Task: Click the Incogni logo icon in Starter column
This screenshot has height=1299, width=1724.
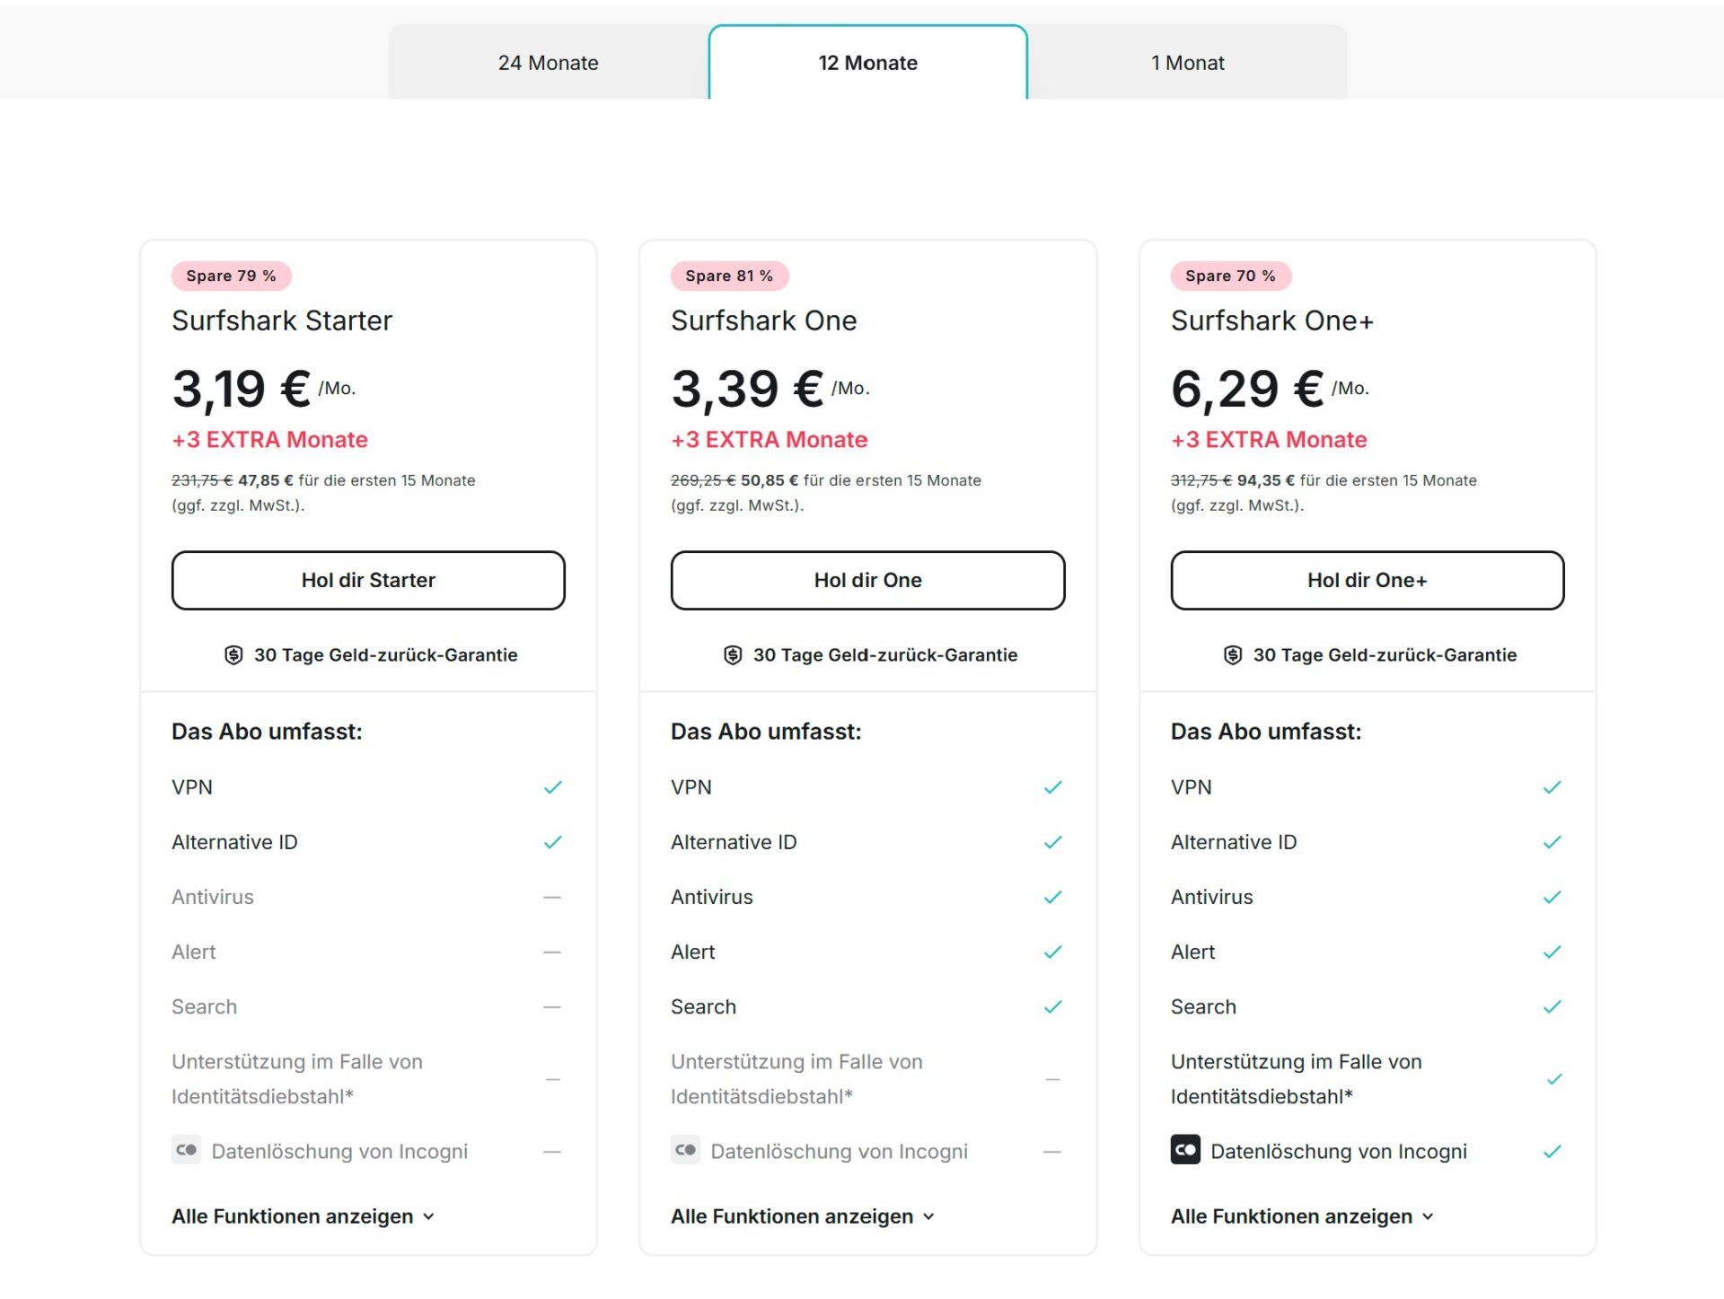Action: point(186,1150)
